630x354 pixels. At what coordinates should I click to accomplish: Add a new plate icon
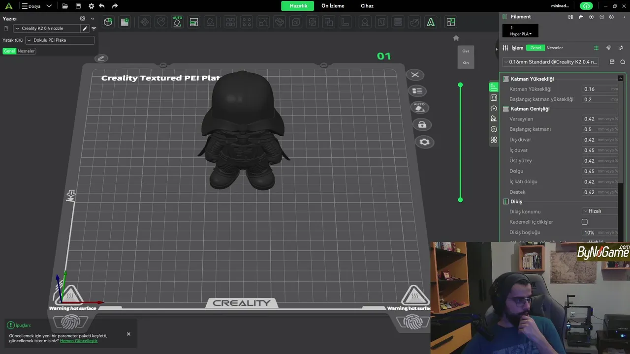coord(125,22)
